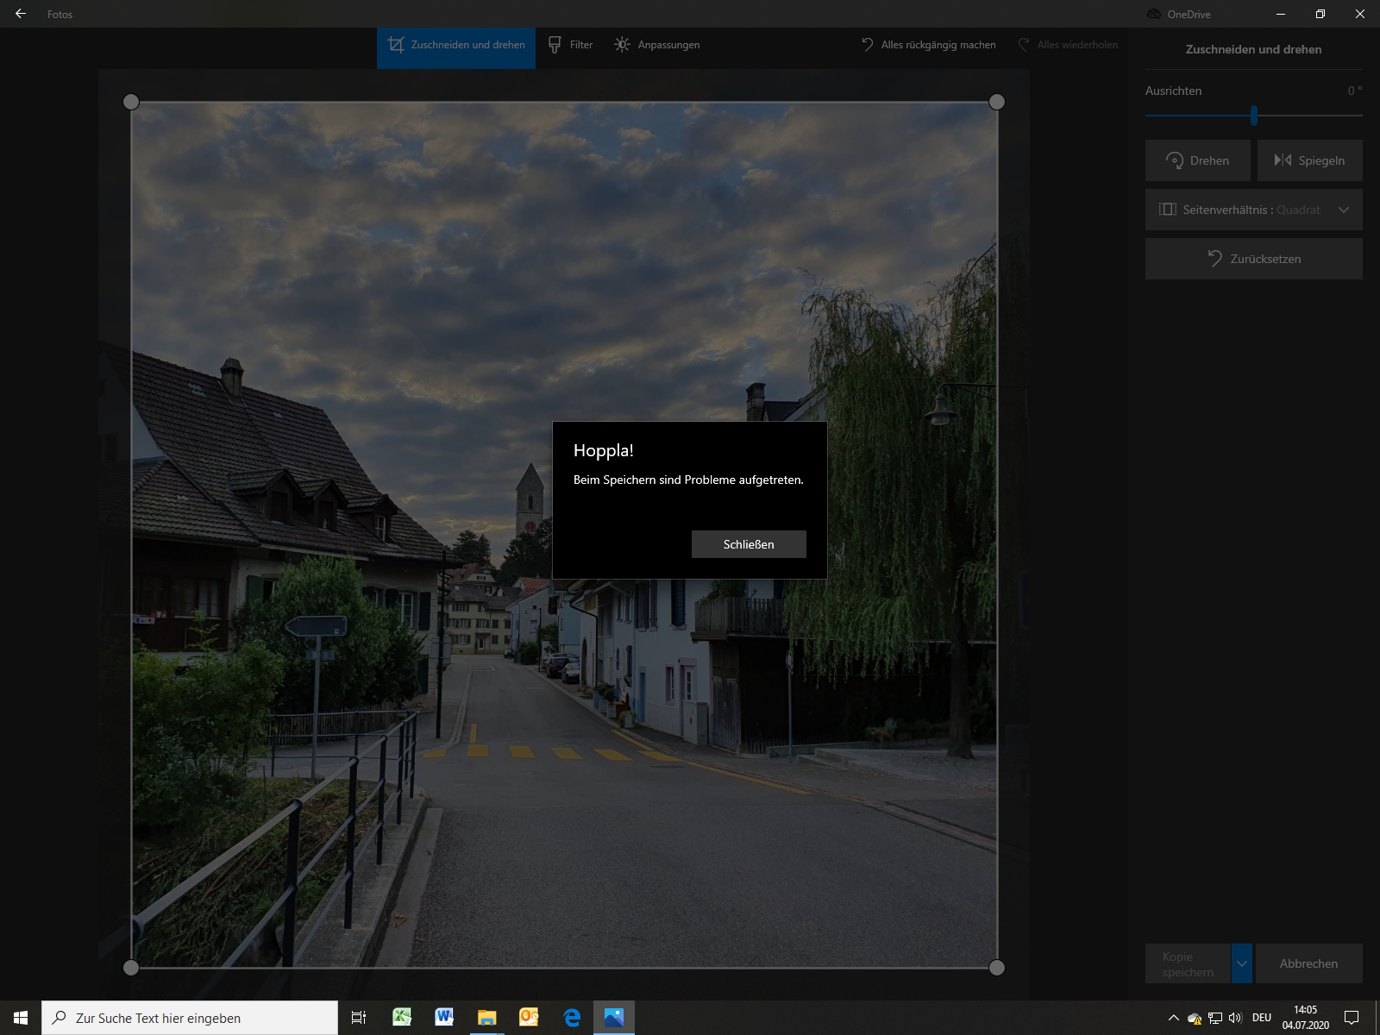Flip the image with Spiegeln
The height and width of the screenshot is (1035, 1380).
pyautogui.click(x=1309, y=160)
